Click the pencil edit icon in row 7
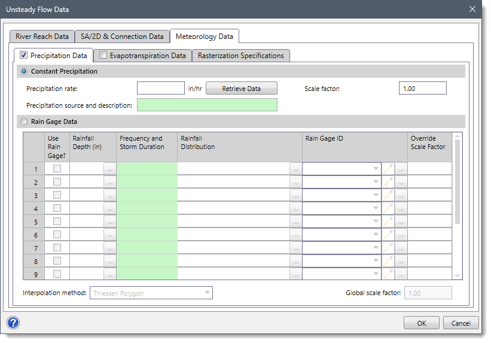The image size is (491, 343). pyautogui.click(x=388, y=248)
